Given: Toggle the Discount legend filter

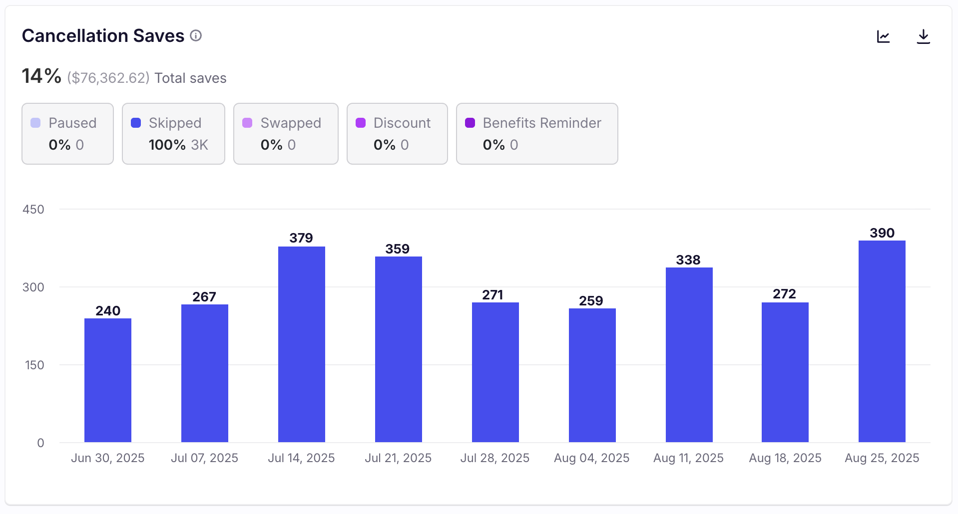Looking at the screenshot, I should (397, 134).
